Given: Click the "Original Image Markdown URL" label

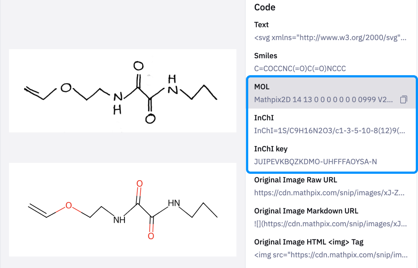Looking at the screenshot, I should click(x=306, y=211).
